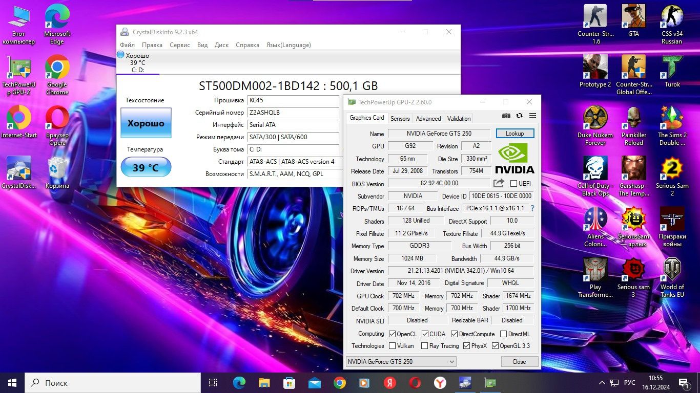700x393 pixels.
Task: Click the РУС language indicator
Action: 630,382
